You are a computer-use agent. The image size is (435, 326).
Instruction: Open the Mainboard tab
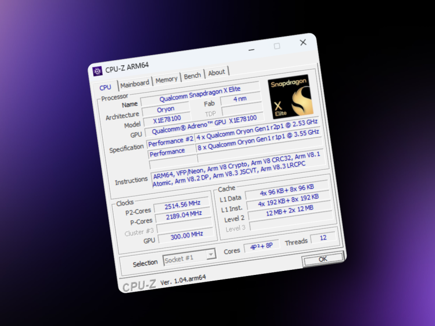tap(135, 83)
